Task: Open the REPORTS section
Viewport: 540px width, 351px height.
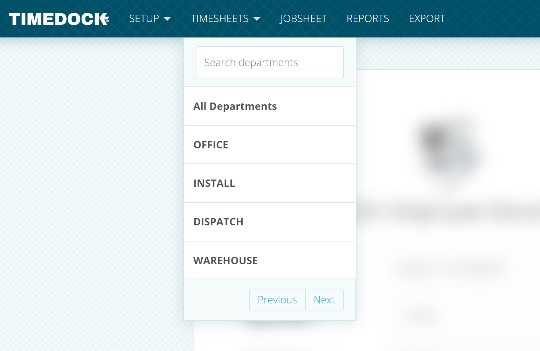Action: pyautogui.click(x=368, y=19)
